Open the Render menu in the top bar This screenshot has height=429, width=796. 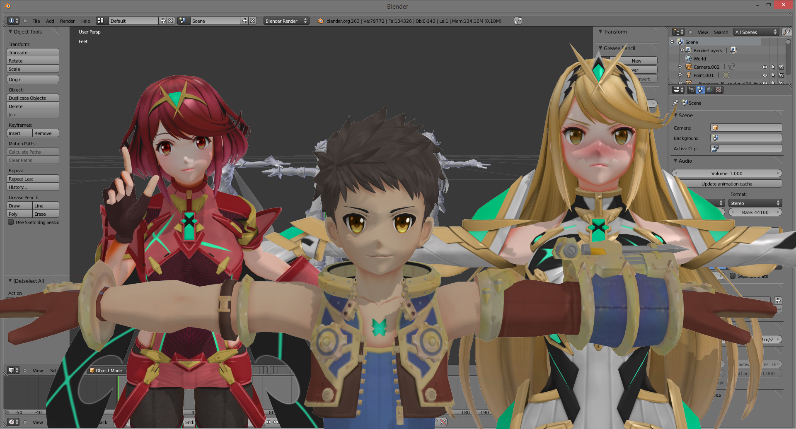[x=67, y=21]
